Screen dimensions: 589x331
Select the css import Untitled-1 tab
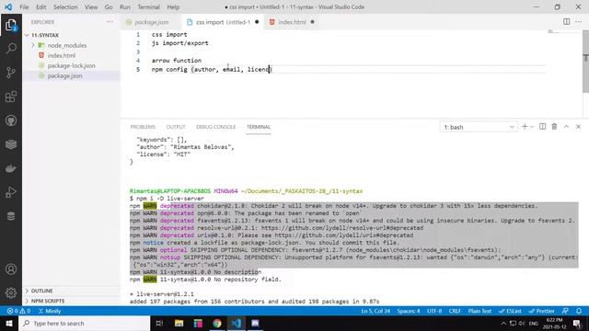[x=223, y=22]
